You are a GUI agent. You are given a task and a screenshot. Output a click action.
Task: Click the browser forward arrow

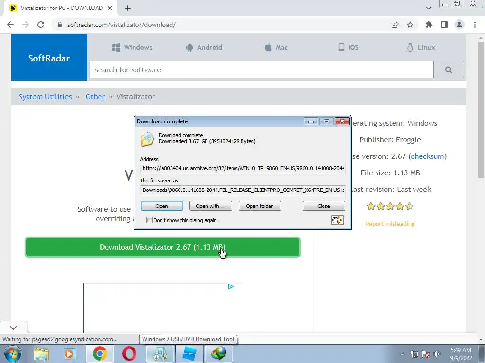click(x=26, y=25)
